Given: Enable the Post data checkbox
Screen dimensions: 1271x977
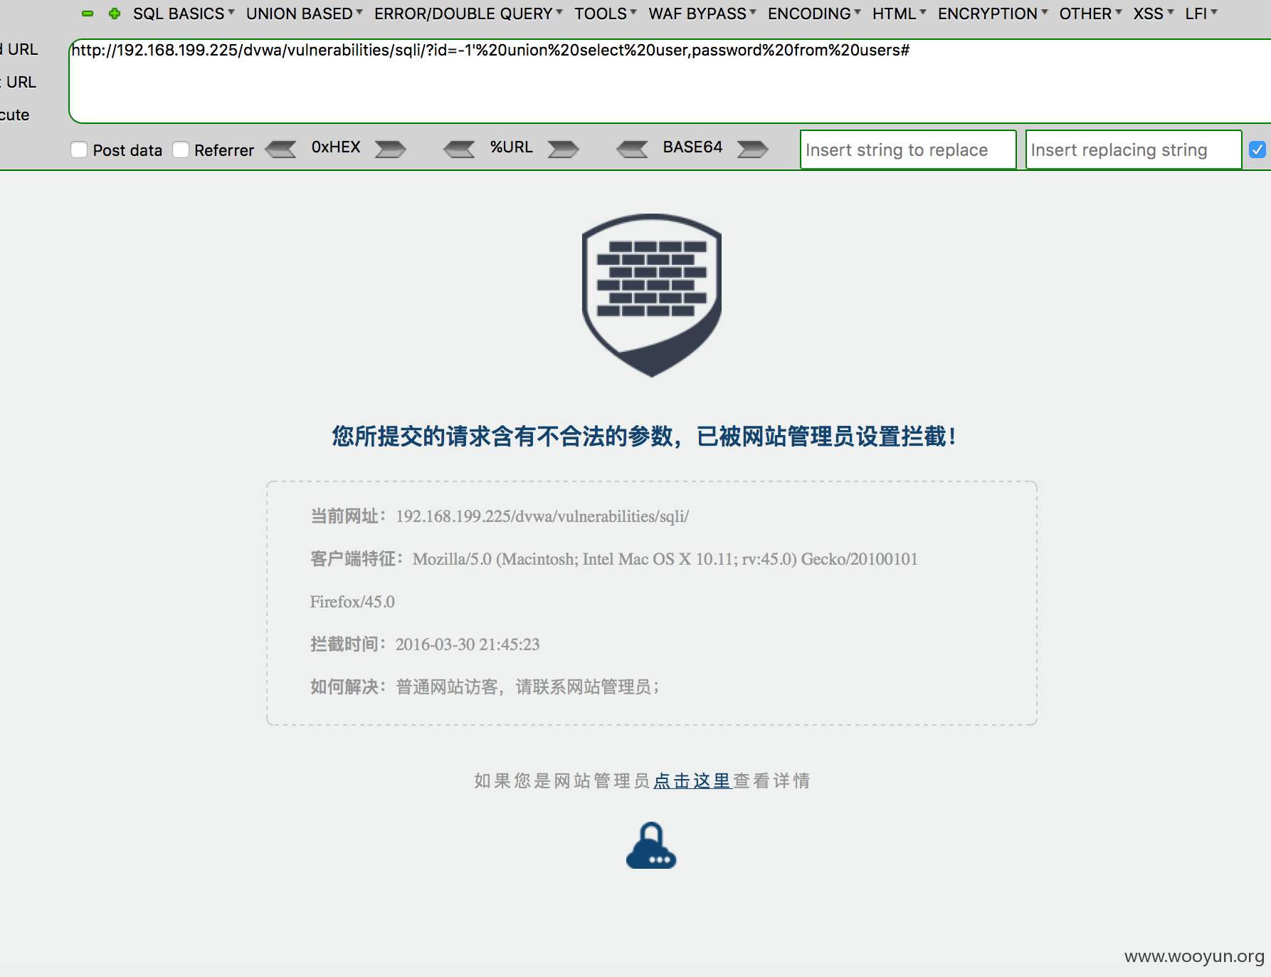Looking at the screenshot, I should 79,150.
